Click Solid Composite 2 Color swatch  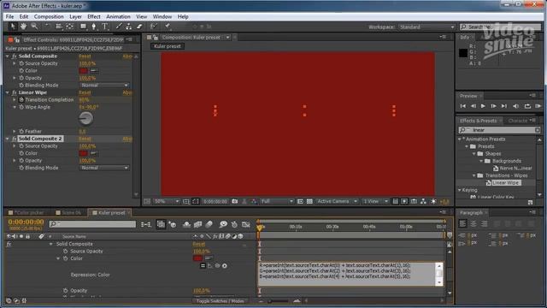(x=83, y=153)
